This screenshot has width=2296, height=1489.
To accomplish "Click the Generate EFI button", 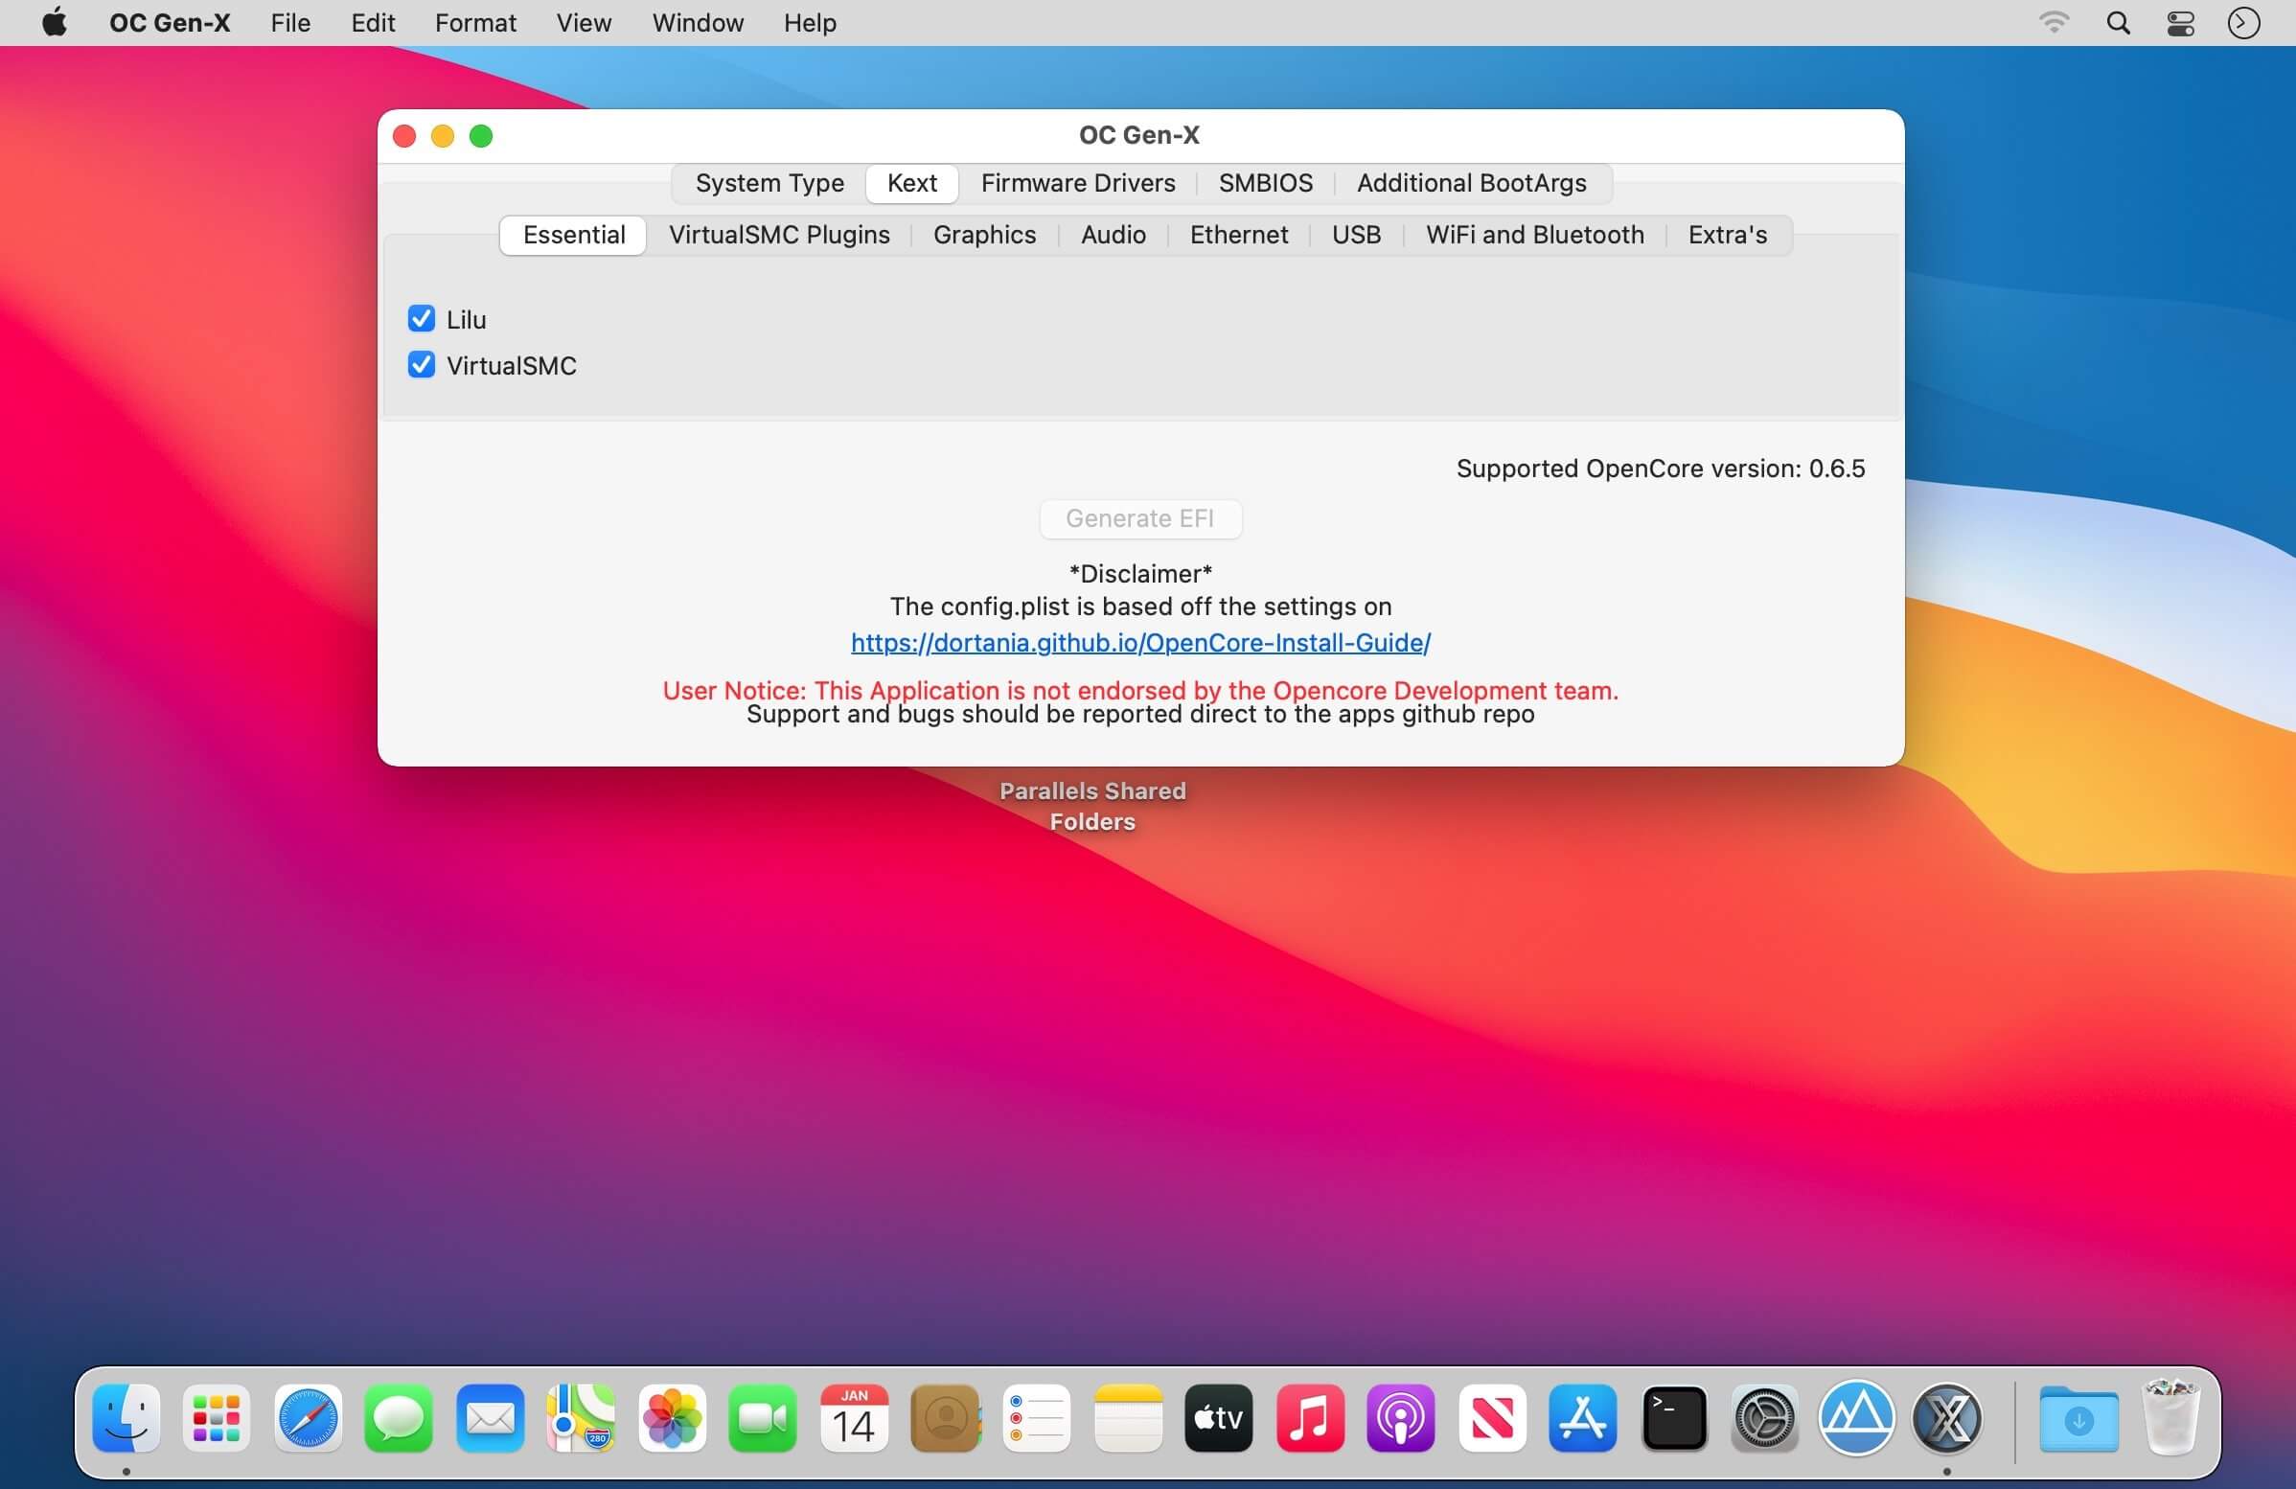I will tap(1139, 517).
